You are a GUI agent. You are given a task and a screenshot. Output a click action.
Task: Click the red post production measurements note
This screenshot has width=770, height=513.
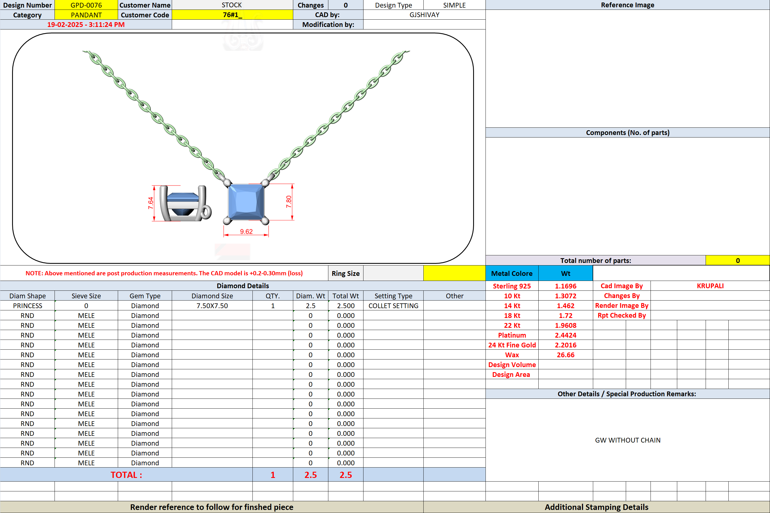pos(164,273)
